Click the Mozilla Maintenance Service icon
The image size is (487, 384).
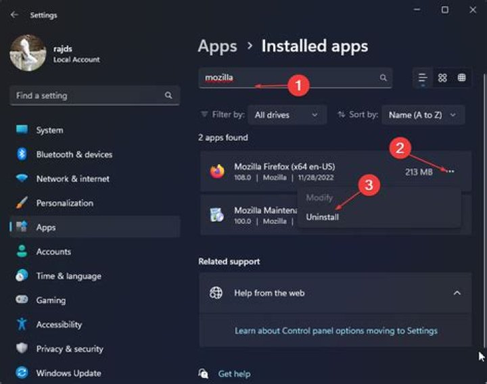point(217,215)
